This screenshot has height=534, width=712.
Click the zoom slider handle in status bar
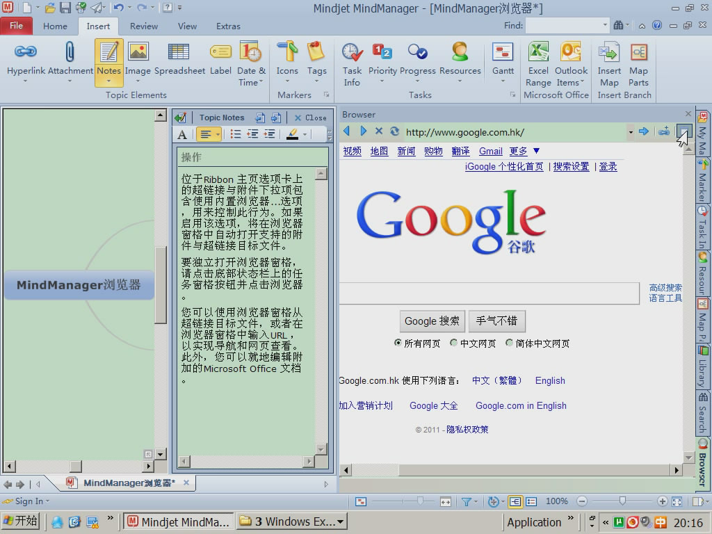(622, 501)
